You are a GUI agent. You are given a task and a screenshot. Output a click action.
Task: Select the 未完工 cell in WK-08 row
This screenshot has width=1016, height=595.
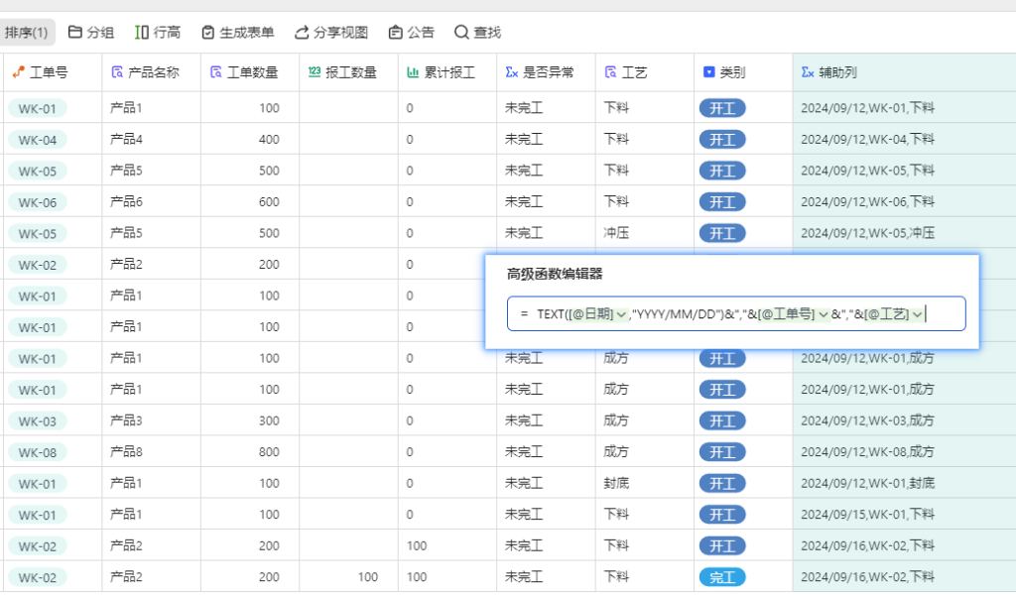[x=547, y=452]
